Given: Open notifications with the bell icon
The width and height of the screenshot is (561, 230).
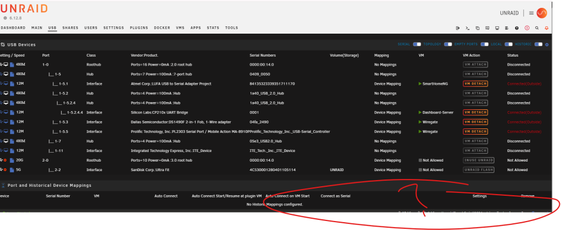Looking at the screenshot, I should click(546, 28).
